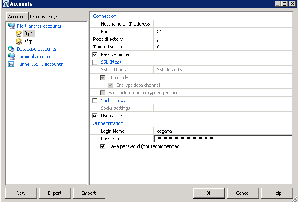
Task: Click the Accounts window title bar icon
Action: point(5,4)
